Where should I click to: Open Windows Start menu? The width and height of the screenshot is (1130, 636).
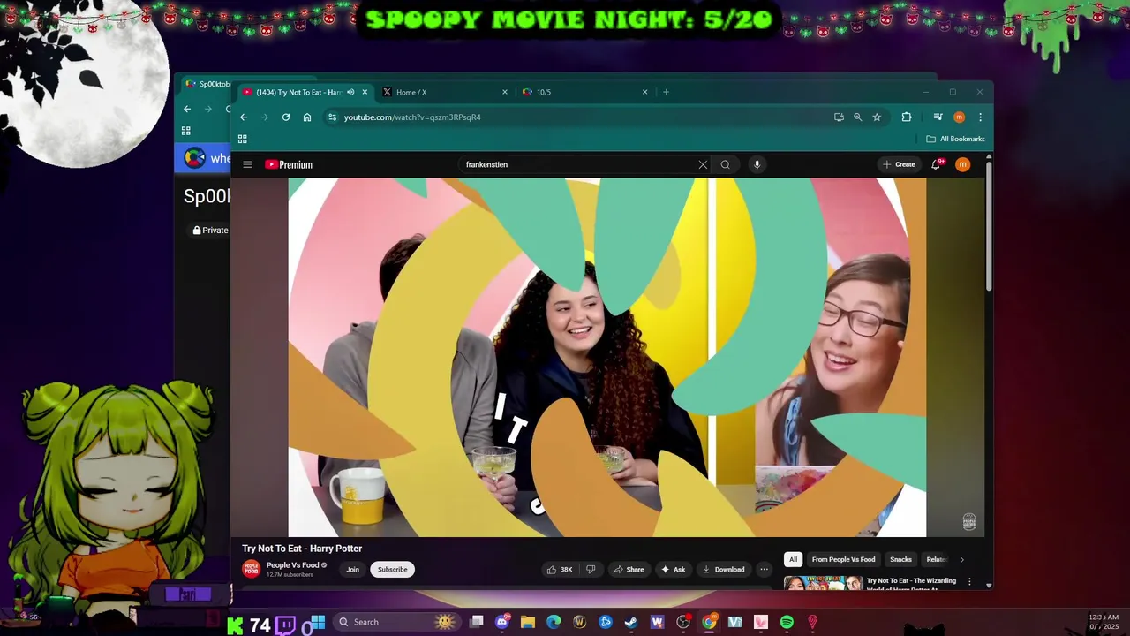click(317, 622)
